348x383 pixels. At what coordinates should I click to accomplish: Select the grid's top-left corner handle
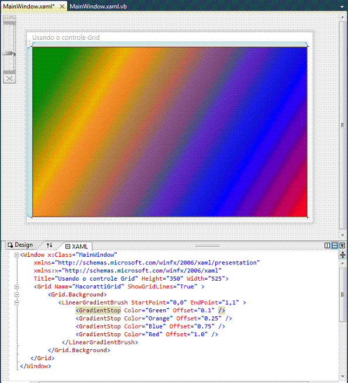[x=29, y=44]
